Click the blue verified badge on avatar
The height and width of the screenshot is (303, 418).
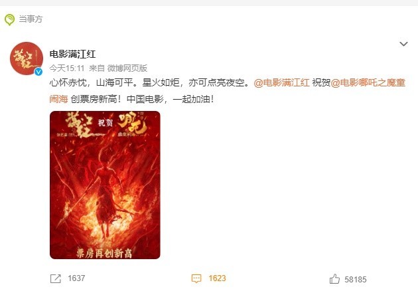38,72
